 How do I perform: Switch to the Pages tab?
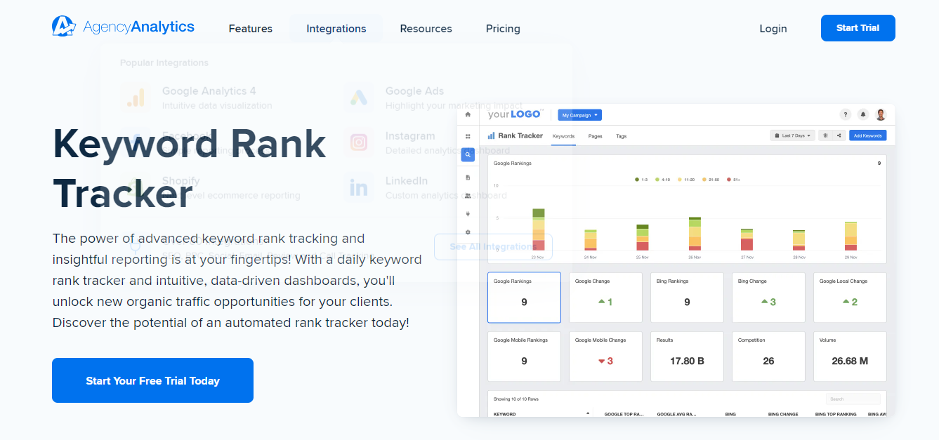[596, 136]
